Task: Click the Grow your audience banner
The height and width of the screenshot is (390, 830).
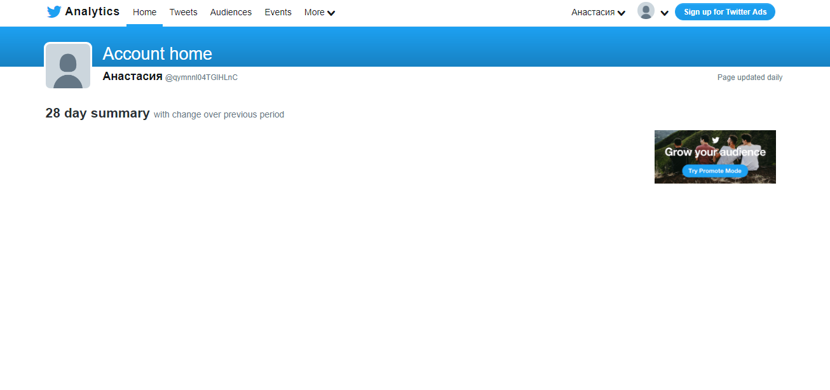Action: pyautogui.click(x=715, y=157)
